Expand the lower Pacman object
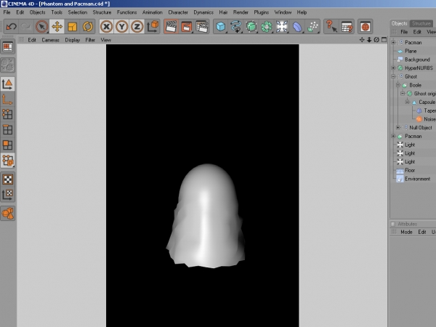This screenshot has height=327, width=436. point(393,137)
